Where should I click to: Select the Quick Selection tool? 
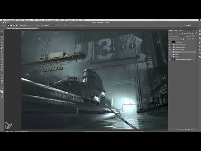point(2,40)
